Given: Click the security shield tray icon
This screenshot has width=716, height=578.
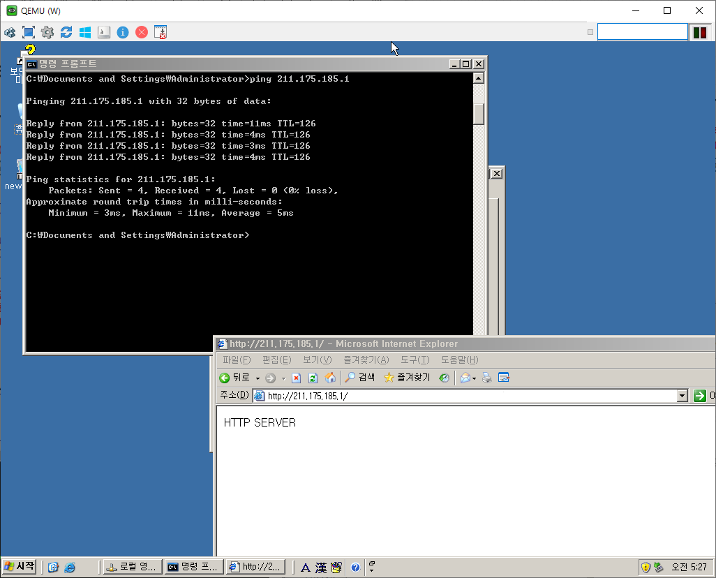Looking at the screenshot, I should coord(646,568).
